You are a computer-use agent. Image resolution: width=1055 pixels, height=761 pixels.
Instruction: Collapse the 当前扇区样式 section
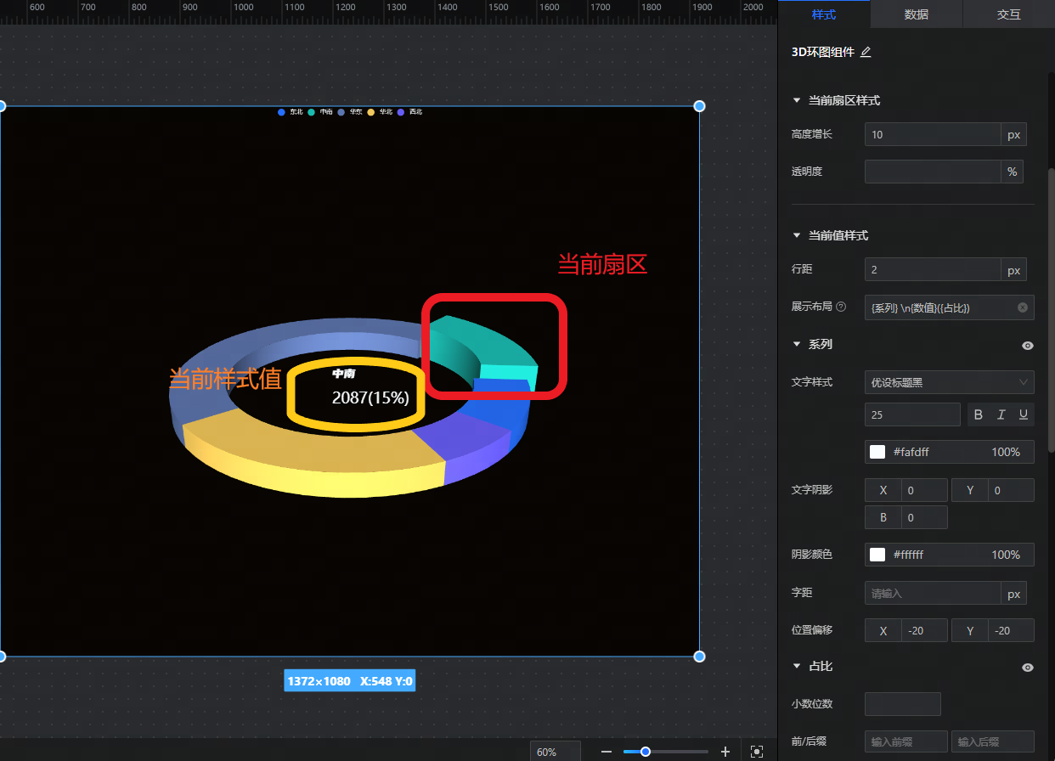(x=797, y=100)
